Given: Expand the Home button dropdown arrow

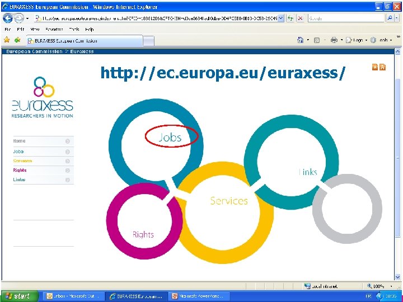Looking at the screenshot, I should coord(308,40).
